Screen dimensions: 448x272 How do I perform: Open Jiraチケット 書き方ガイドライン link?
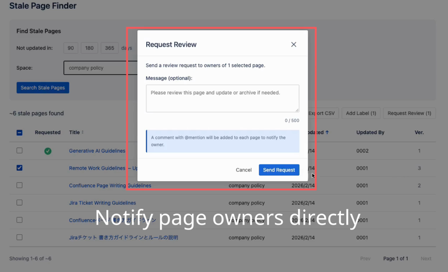(123, 238)
